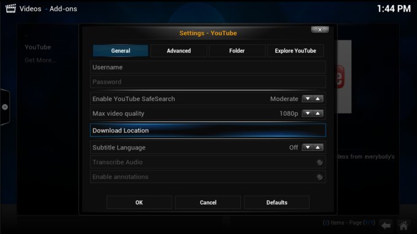
Task: Close the YouTube settings dialog
Action: 320,30
